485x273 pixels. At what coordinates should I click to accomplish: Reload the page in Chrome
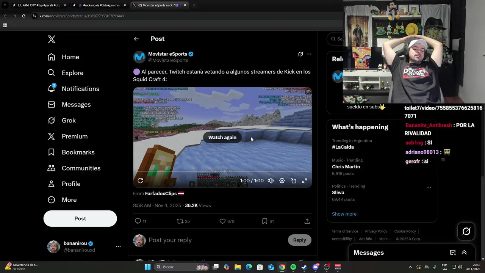click(23, 16)
